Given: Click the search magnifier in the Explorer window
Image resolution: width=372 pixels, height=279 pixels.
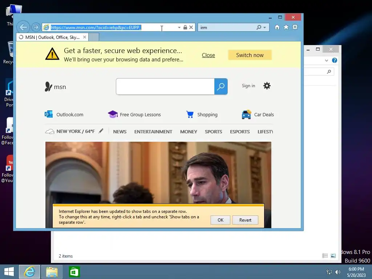Looking at the screenshot, I should pos(329,72).
